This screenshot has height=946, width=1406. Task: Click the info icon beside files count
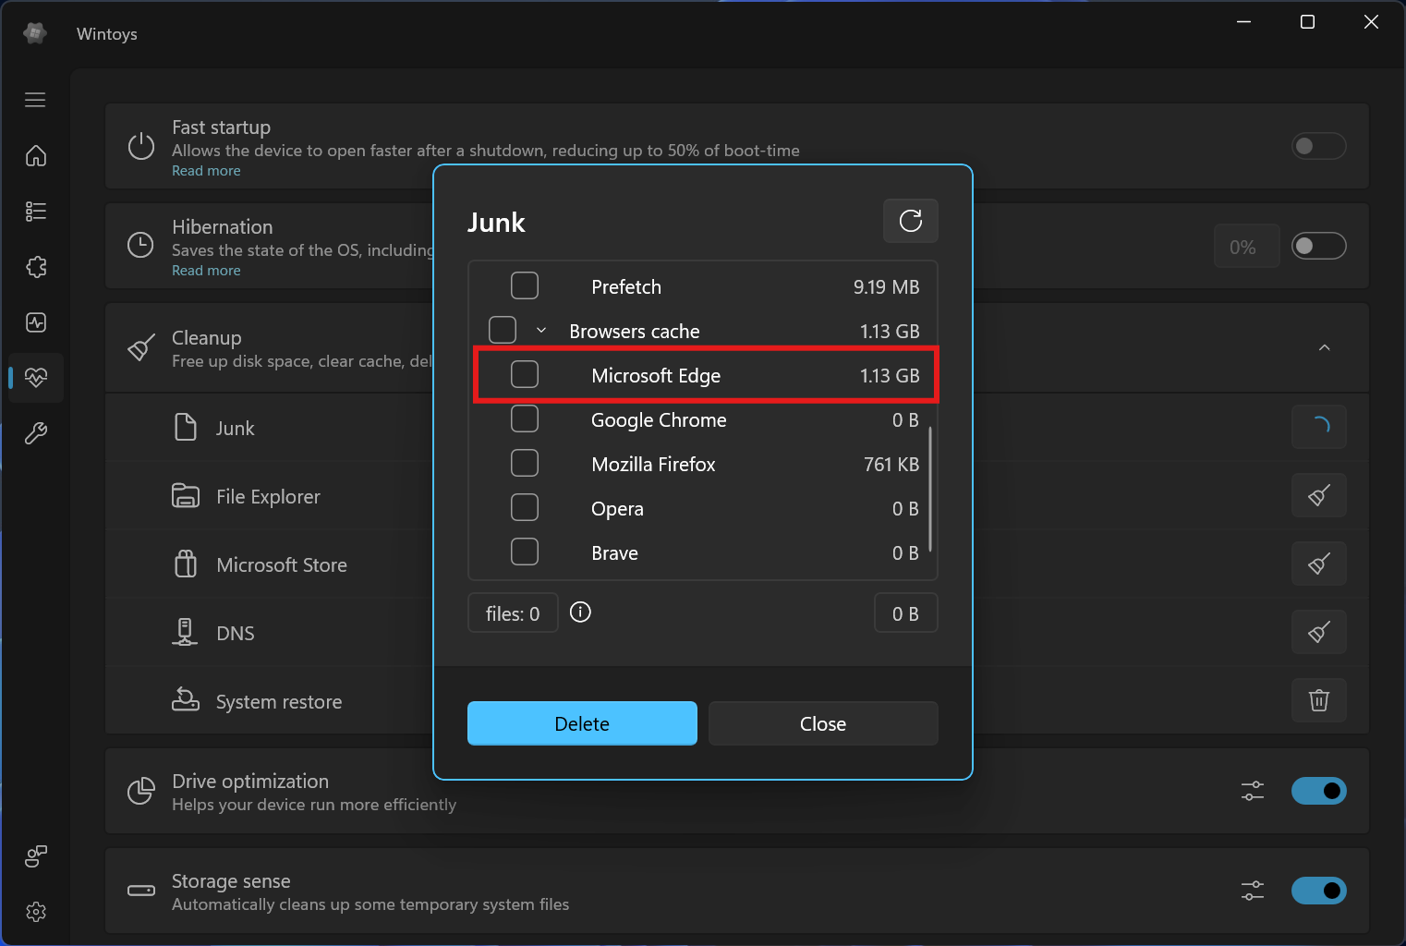coord(580,612)
